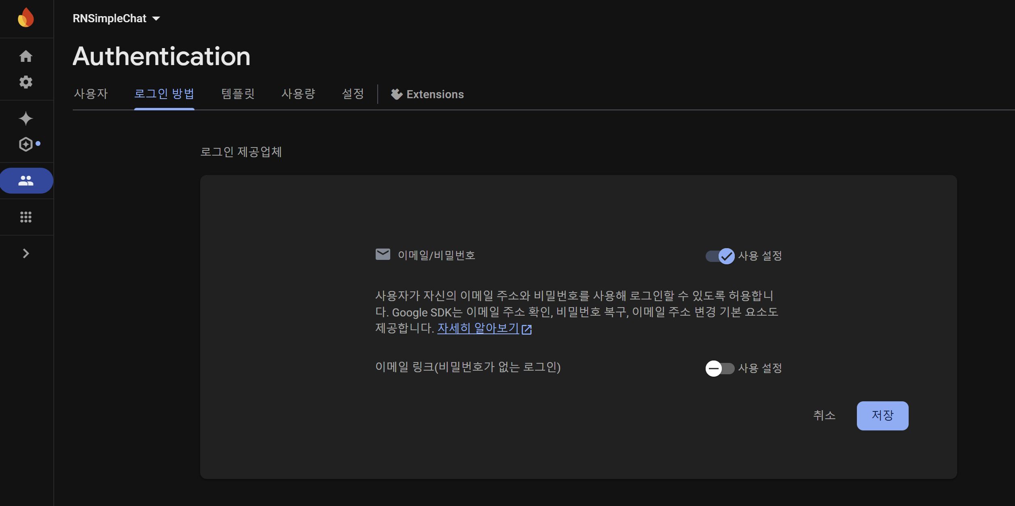Click the Extensions puzzle icon
Image resolution: width=1015 pixels, height=506 pixels.
[397, 94]
